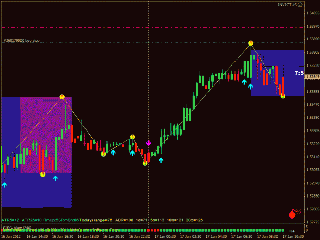Screen dimensions: 320x240
Task: Click the red bomb icon
Action: coord(295,213)
